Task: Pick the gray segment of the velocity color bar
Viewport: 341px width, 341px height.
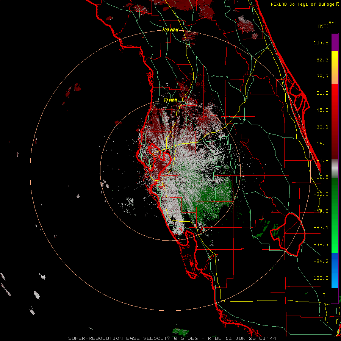Action: 335,169
